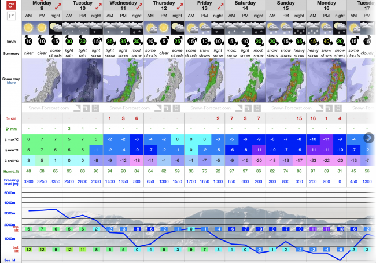Screen dimensions: 376x263
Task: Expand Tuesday 10 detailed forecast
Action: click(98, 6)
